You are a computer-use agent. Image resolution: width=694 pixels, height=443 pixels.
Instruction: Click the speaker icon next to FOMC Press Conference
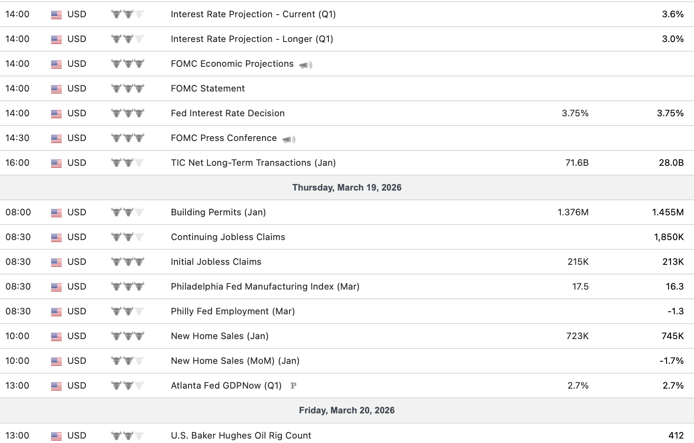pos(289,139)
